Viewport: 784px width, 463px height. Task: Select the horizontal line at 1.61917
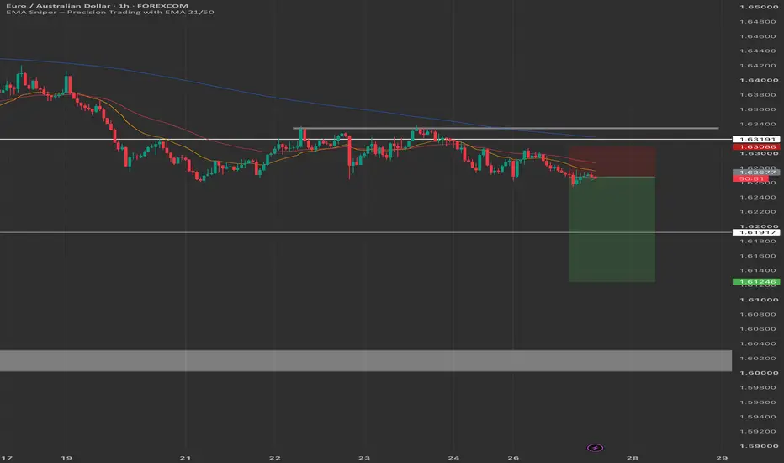pos(366,232)
